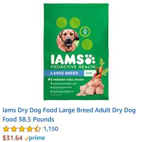Open the Iams Dry Dog Food product title link
This screenshot has width=141, height=142.
click(69, 115)
